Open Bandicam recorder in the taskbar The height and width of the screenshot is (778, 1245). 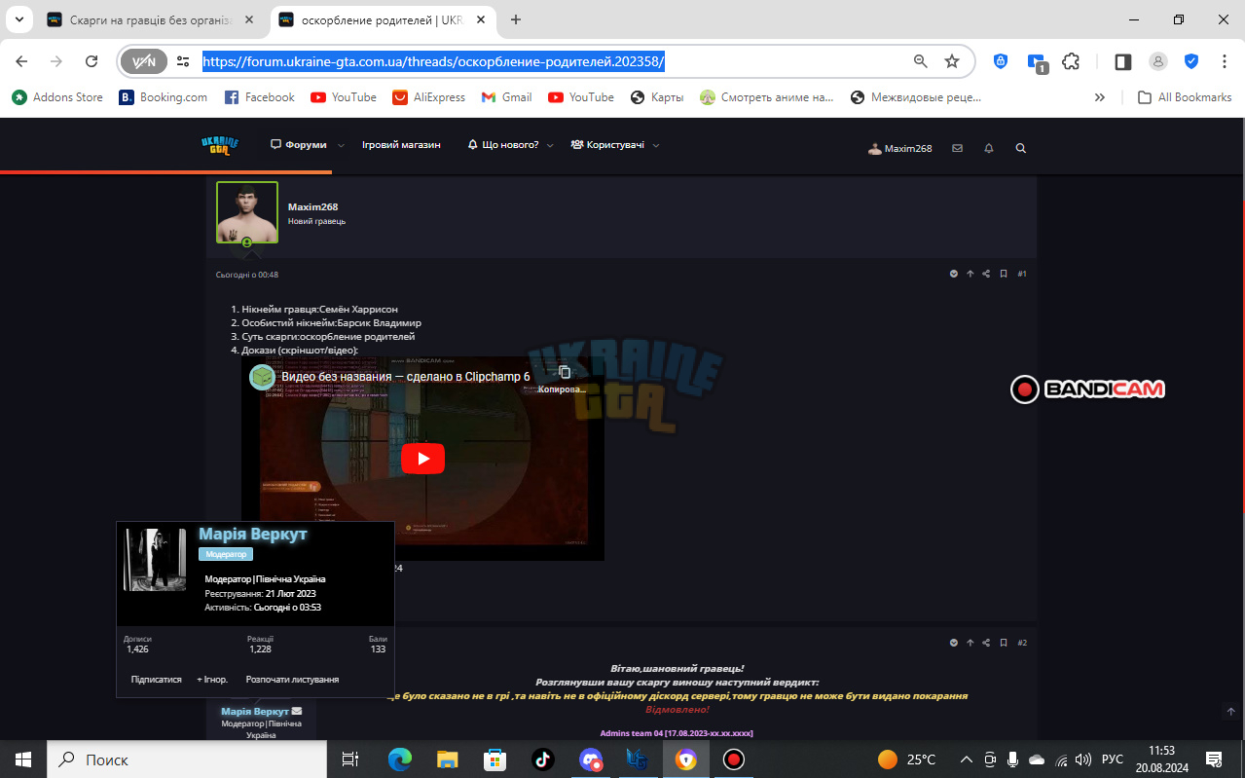pos(734,759)
